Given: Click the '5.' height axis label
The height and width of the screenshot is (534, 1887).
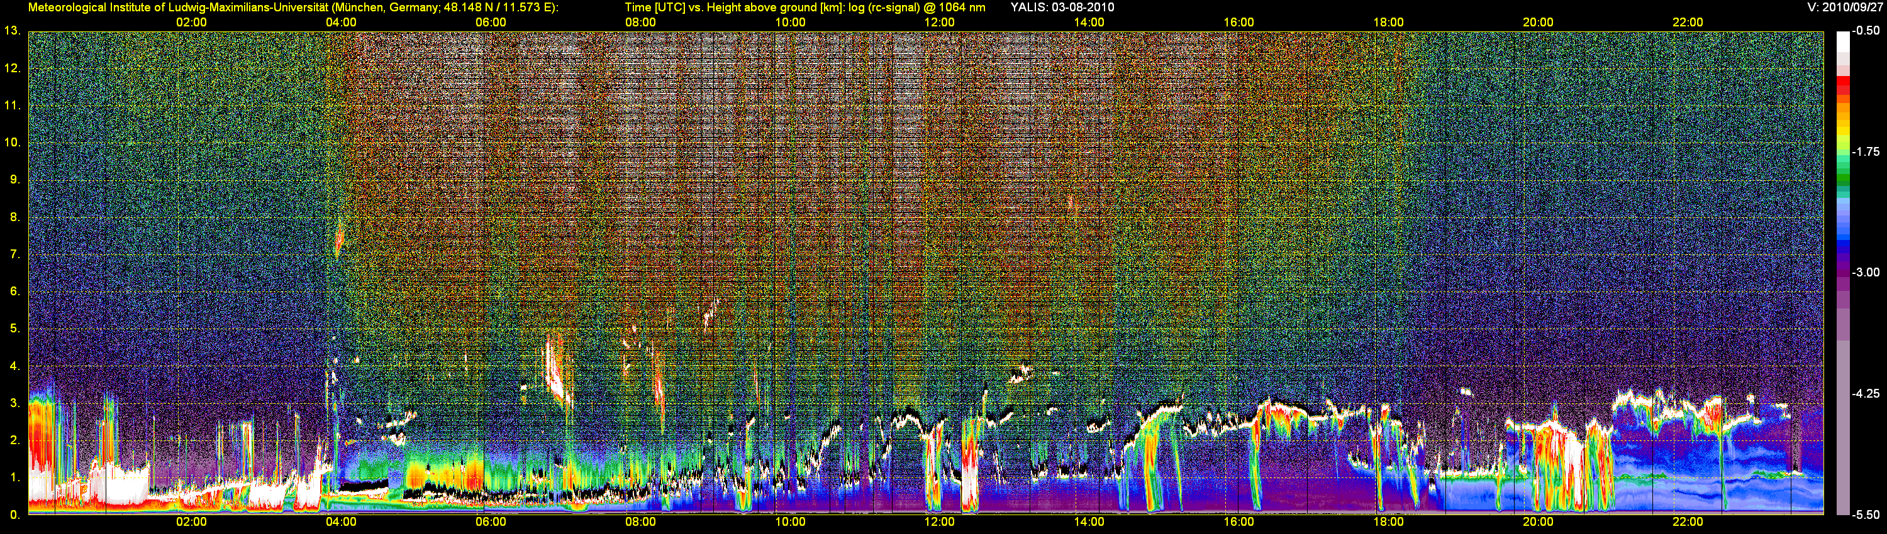Looking at the screenshot, I should (x=14, y=329).
